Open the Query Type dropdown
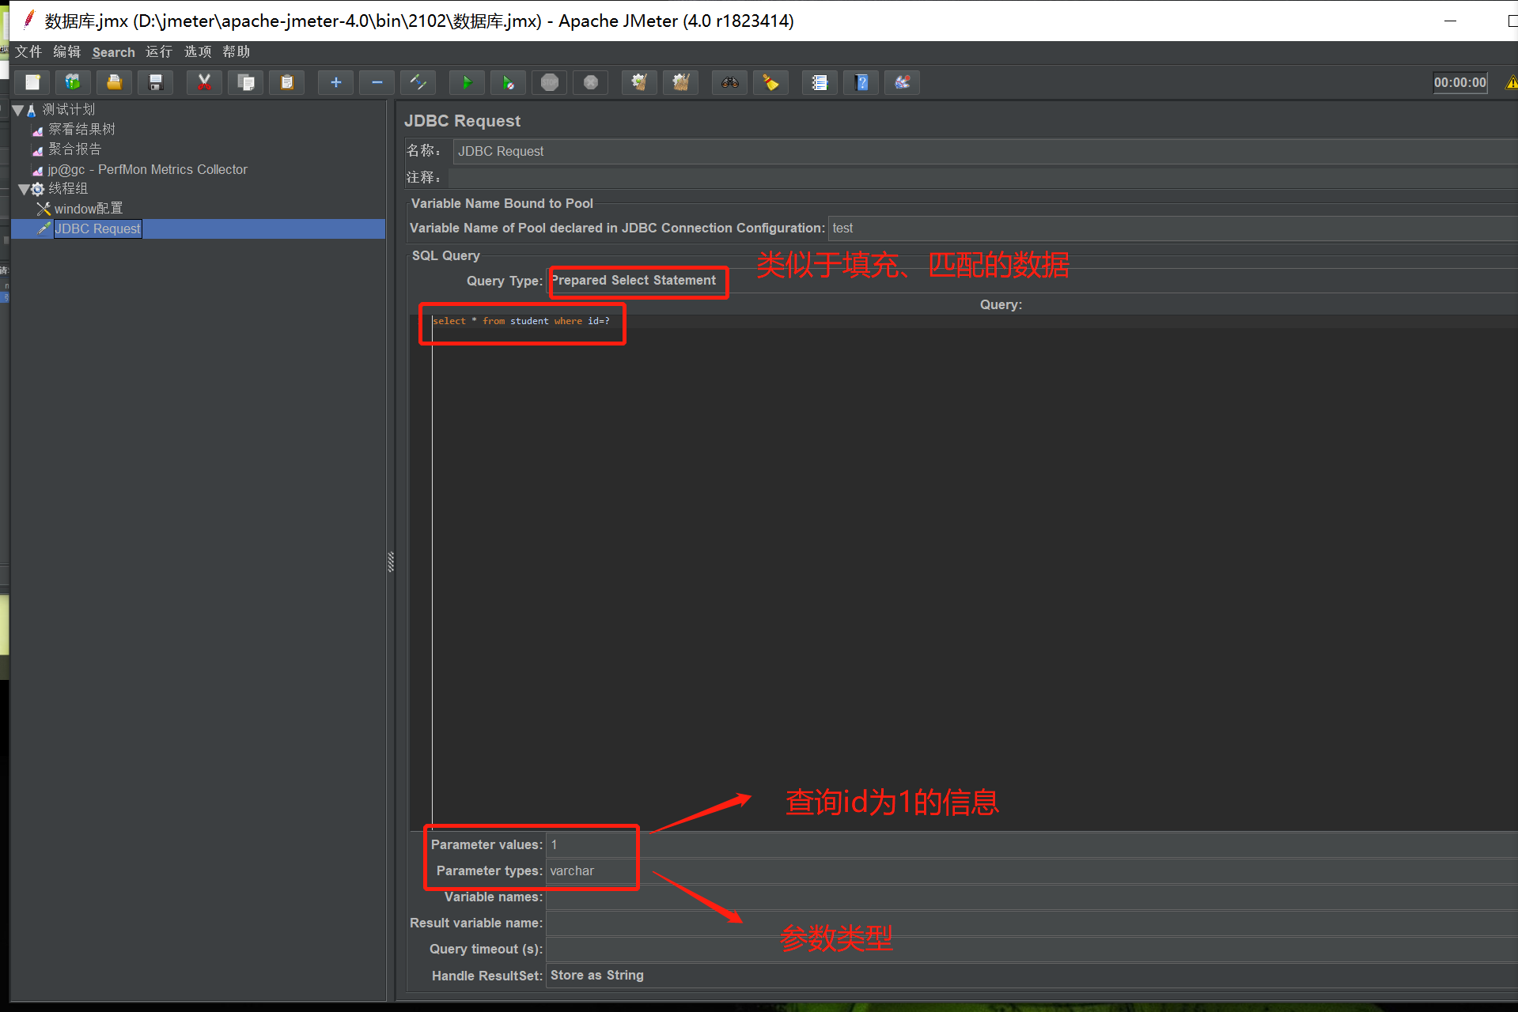Screen dimensions: 1518x1012 click(x=1032, y=281)
